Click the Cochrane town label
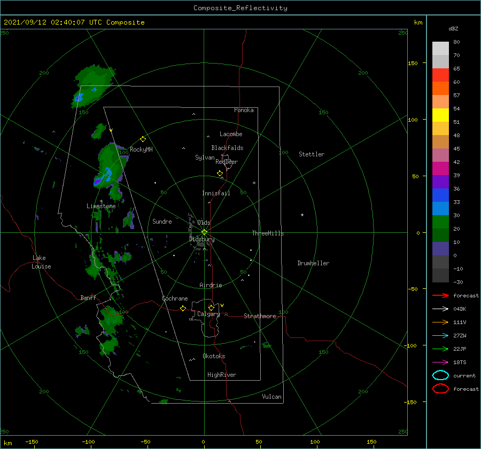 (175, 298)
